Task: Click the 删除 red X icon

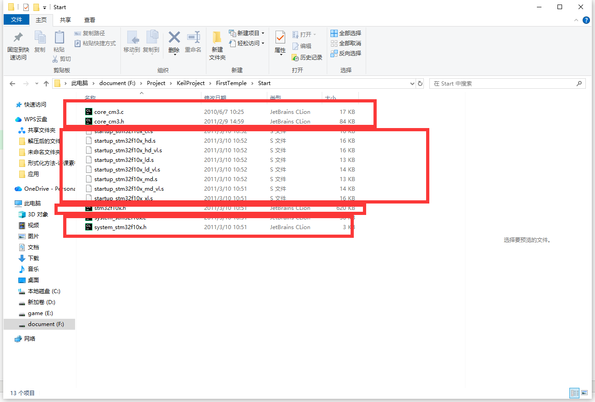Action: point(174,37)
